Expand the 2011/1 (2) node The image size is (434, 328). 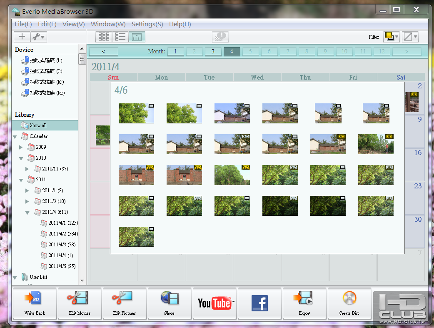coord(27,190)
